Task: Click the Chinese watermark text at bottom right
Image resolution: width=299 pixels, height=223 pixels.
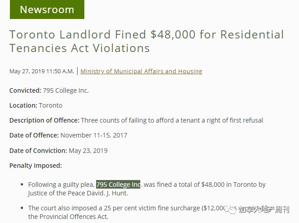Action: click(264, 210)
